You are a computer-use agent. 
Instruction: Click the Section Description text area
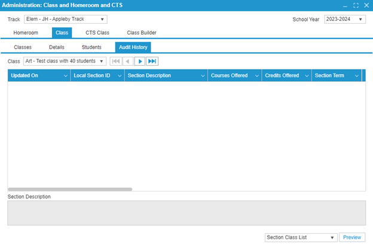pos(186,213)
